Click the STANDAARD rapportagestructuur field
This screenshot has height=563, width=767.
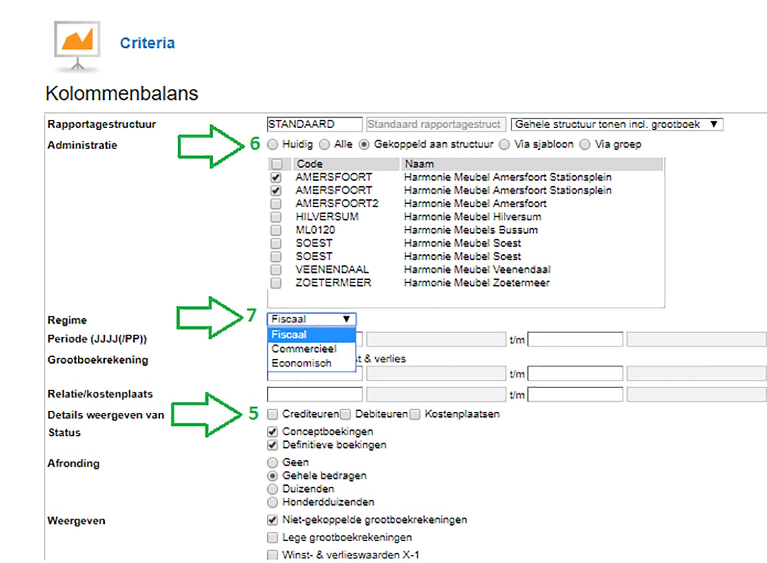point(314,124)
